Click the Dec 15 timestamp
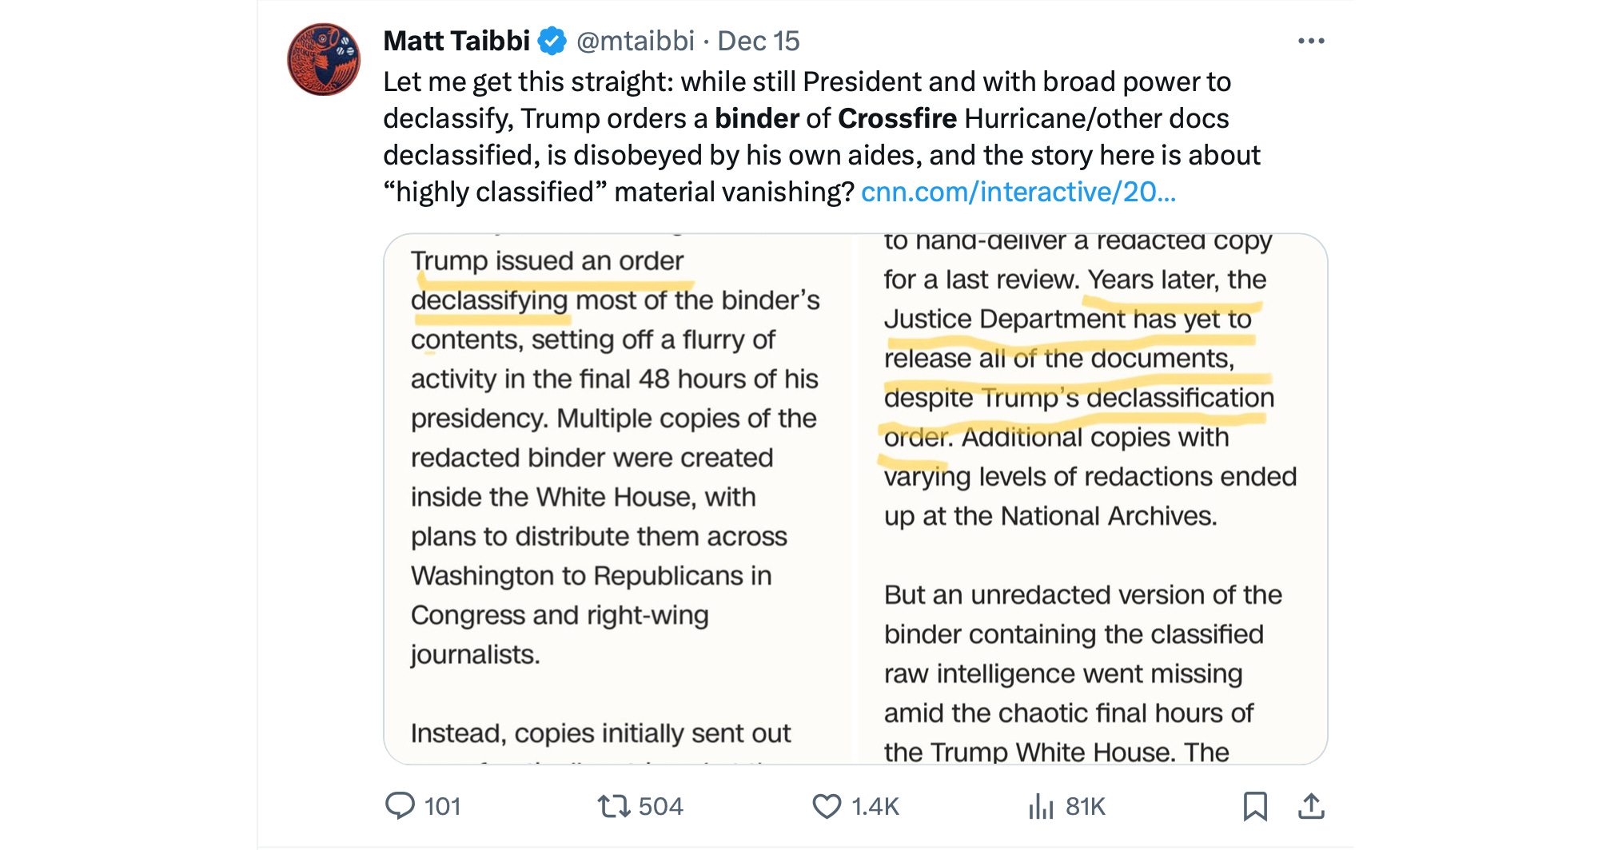The image size is (1610, 850). click(x=759, y=41)
